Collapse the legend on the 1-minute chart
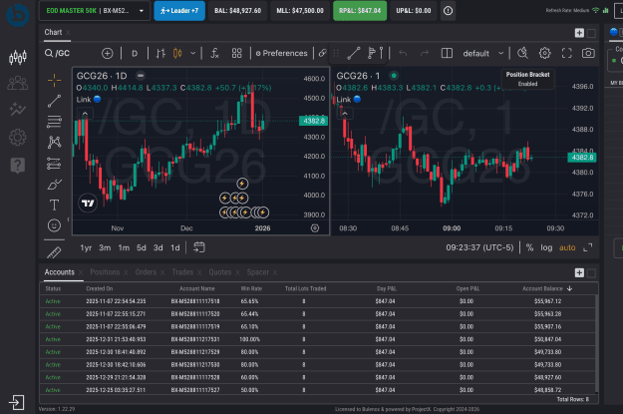The height and width of the screenshot is (414, 623). click(345, 114)
